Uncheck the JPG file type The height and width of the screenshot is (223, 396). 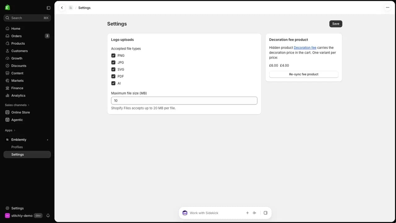tap(113, 62)
